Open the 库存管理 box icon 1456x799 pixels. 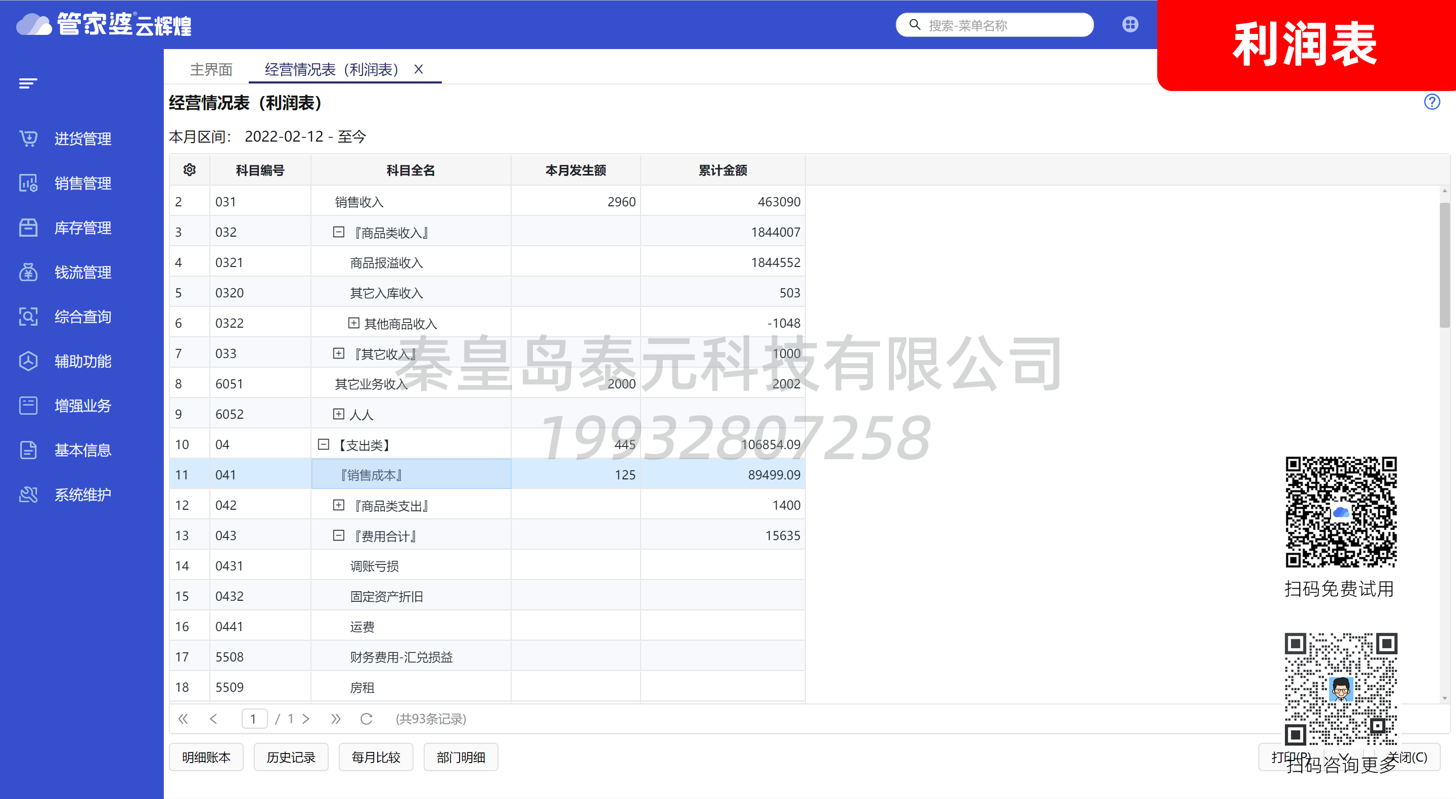28,228
